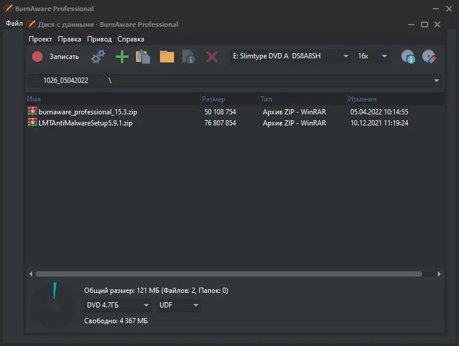Open the UDF file system dropdown
Image resolution: width=459 pixels, height=346 pixels.
coord(179,305)
